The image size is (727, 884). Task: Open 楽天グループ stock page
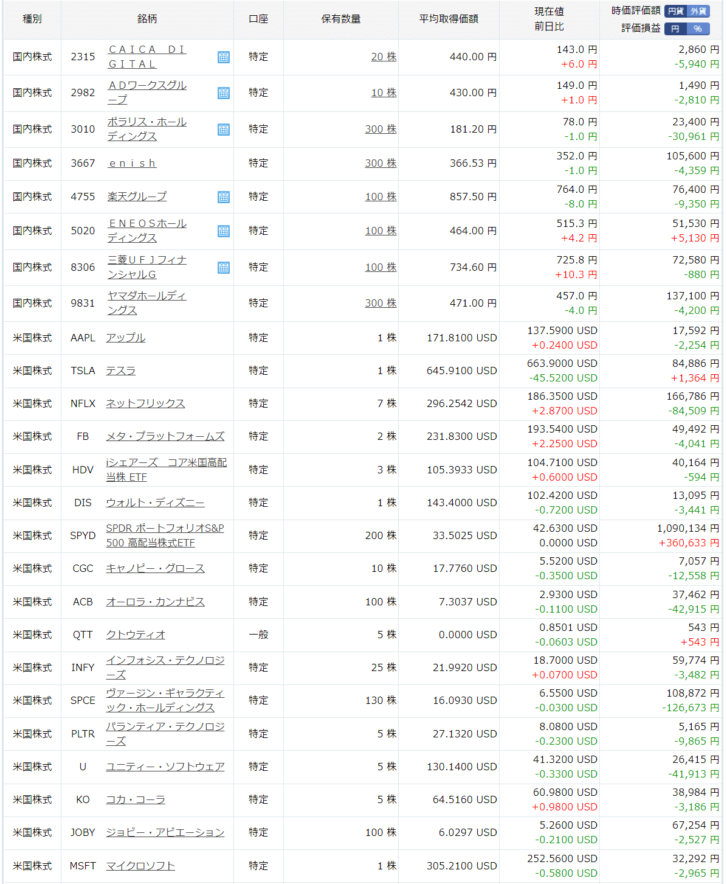click(x=137, y=197)
